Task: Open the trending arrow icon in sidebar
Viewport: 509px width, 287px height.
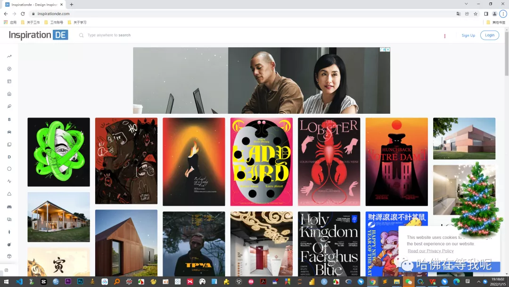Action: point(9,56)
